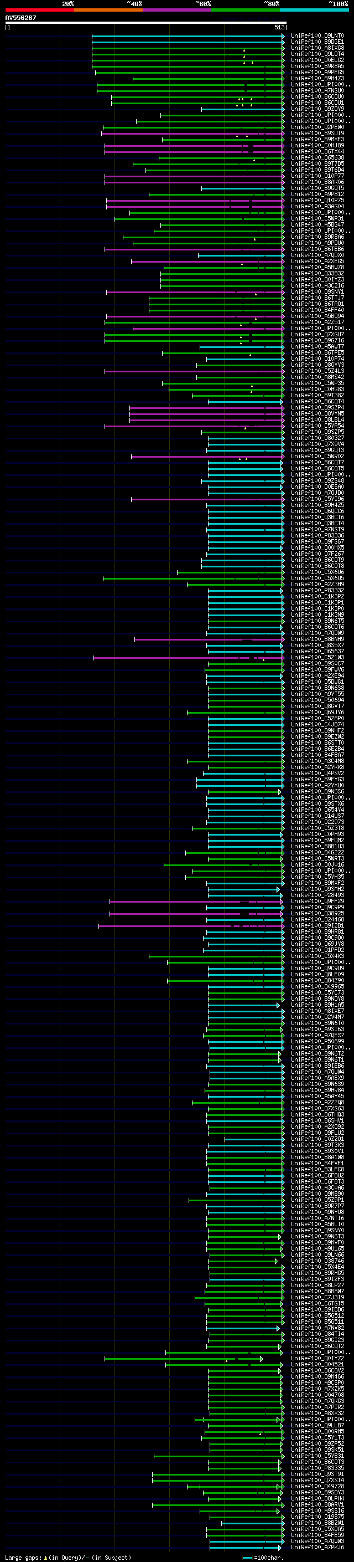The width and height of the screenshot is (354, 1562).
Task: Click the UniRef100_Q7F267 hit
Action: pyautogui.click(x=317, y=554)
